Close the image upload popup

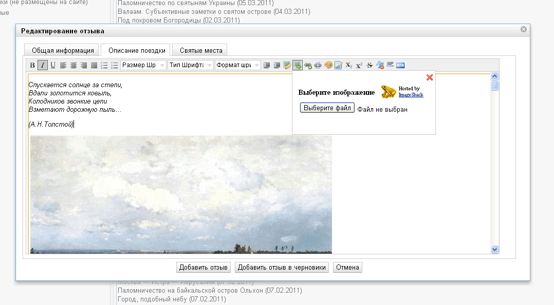coord(430,77)
